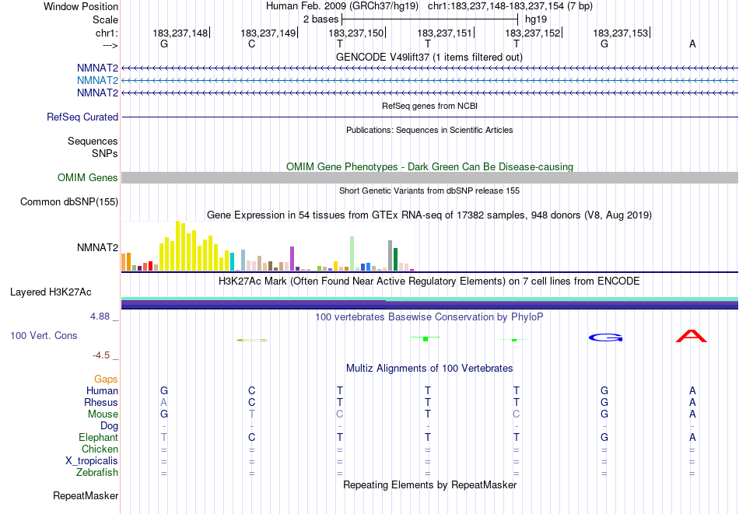Open the RefSeq Curated track label

[x=82, y=117]
